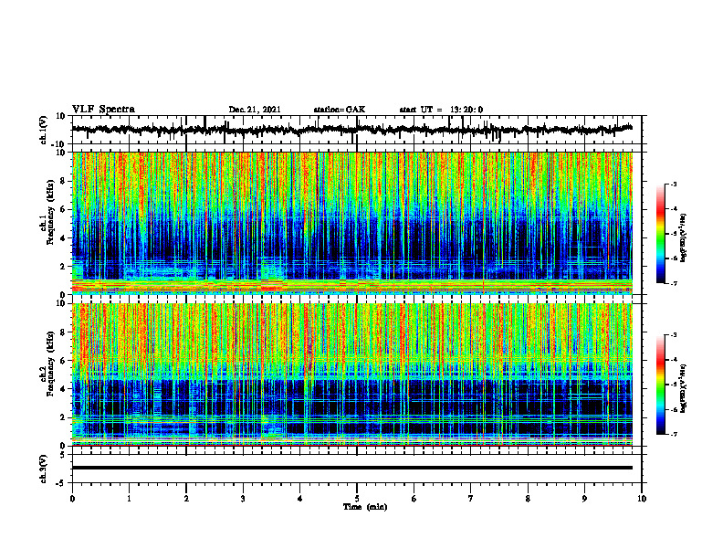Image resolution: width=723 pixels, height=559 pixels.
Task: Click the "-7" label on ch.1 color bar
Action: tap(674, 283)
